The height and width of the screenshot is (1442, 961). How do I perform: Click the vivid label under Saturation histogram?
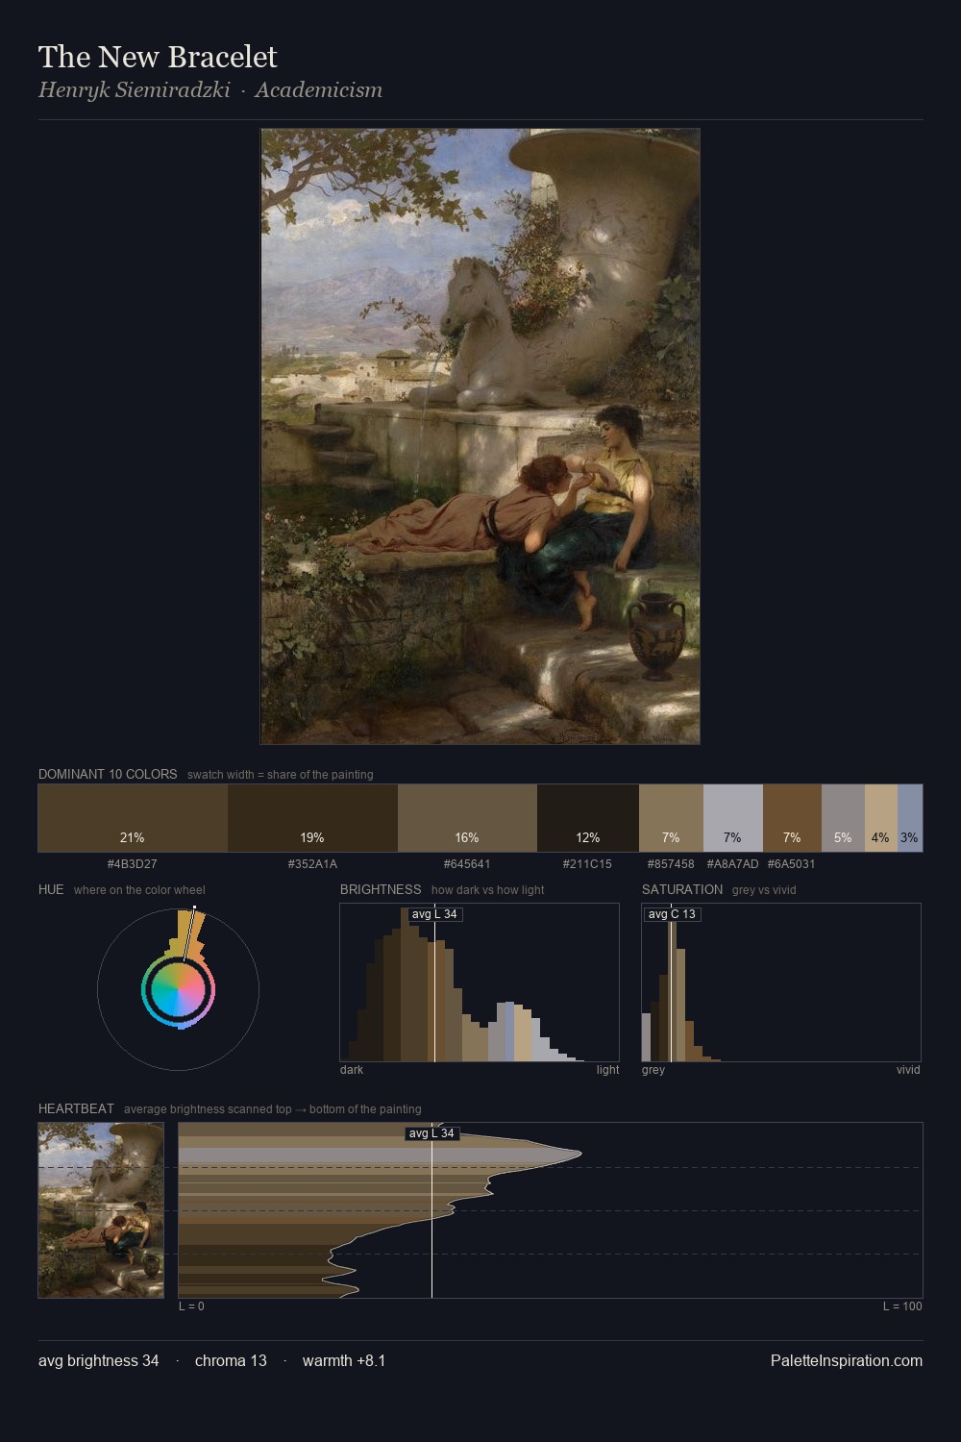(908, 1070)
